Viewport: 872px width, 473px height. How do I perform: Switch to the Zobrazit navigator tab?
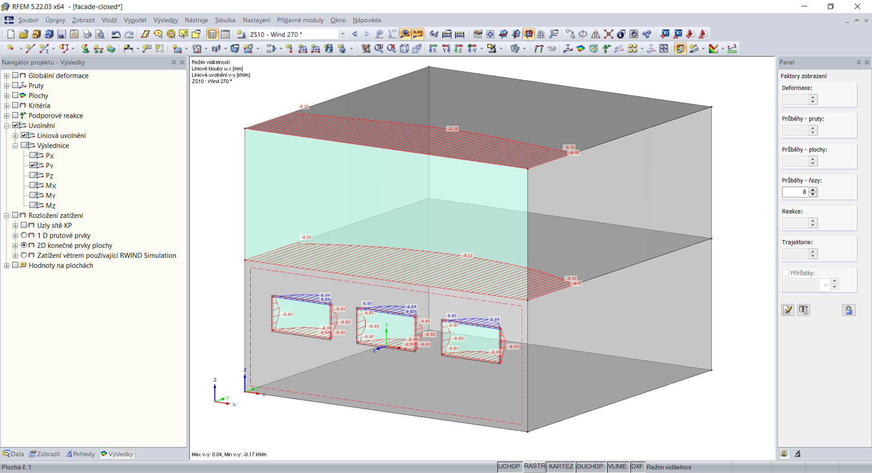(x=45, y=454)
